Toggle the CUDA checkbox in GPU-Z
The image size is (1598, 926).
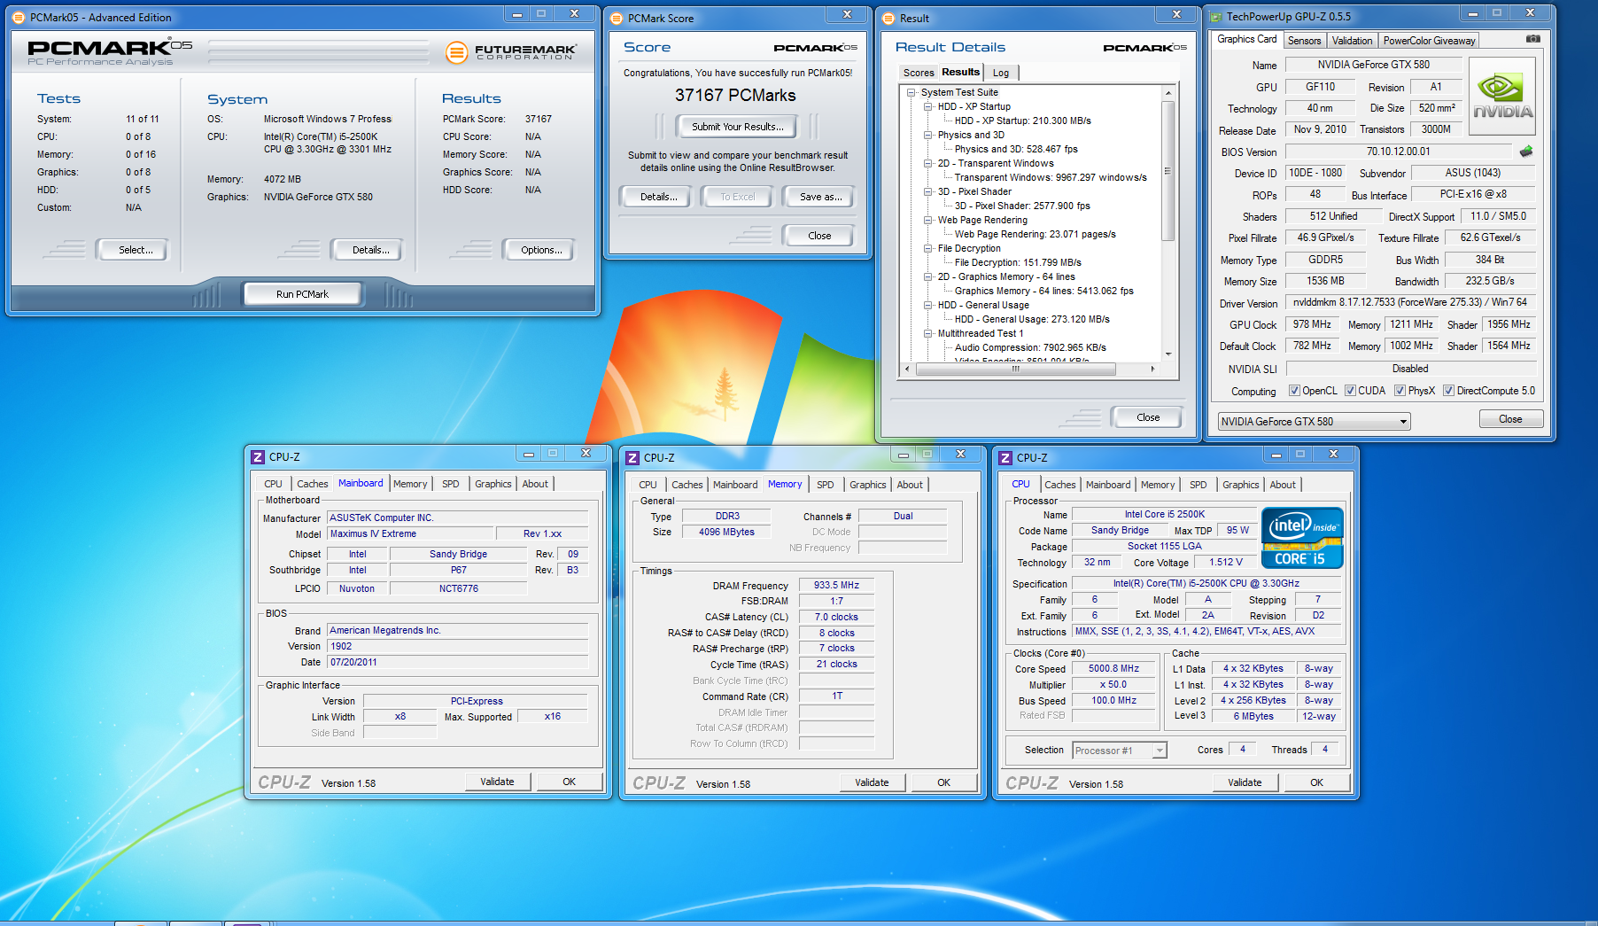point(1350,391)
